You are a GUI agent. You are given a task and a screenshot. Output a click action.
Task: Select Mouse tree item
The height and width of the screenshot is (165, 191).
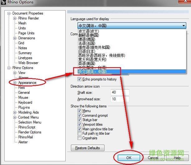(x=23, y=98)
